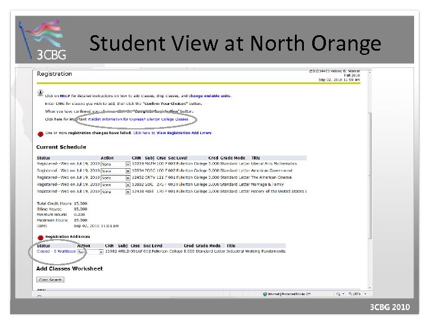Click the Fall 2010 term text
429x322 pixels.
pyautogui.click(x=352, y=75)
